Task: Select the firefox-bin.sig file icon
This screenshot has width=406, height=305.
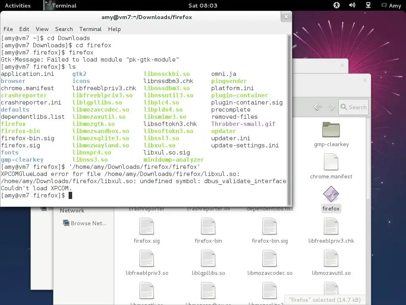Action: coord(270,226)
